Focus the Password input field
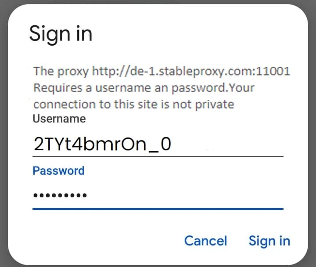This screenshot has width=316, height=267. tap(158, 195)
